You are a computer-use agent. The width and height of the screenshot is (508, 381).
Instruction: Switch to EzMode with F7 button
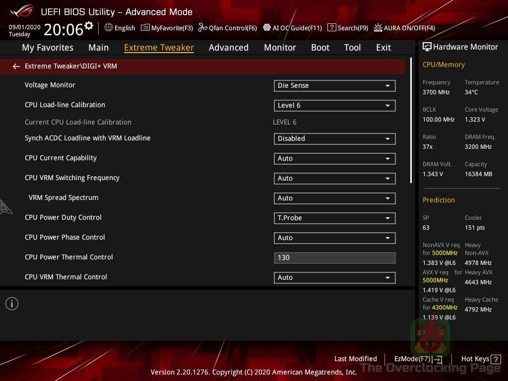[x=417, y=359]
